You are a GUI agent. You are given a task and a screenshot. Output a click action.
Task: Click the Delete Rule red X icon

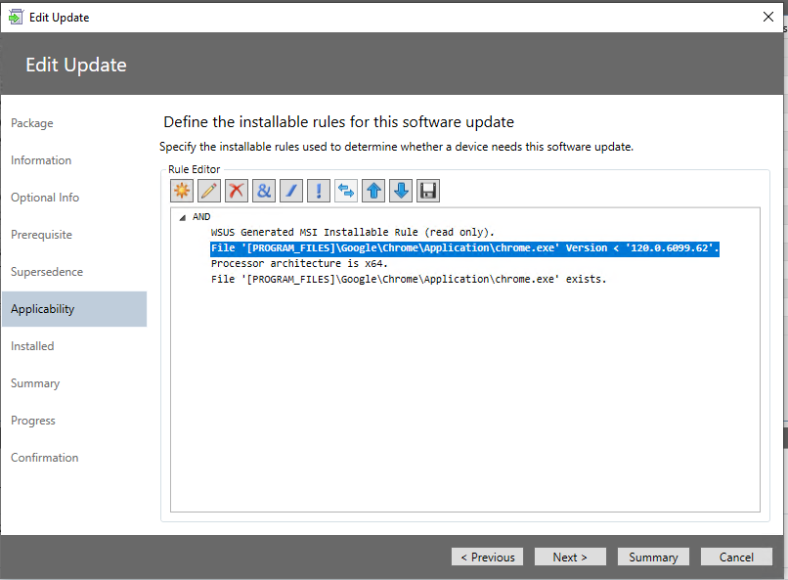pyautogui.click(x=237, y=191)
